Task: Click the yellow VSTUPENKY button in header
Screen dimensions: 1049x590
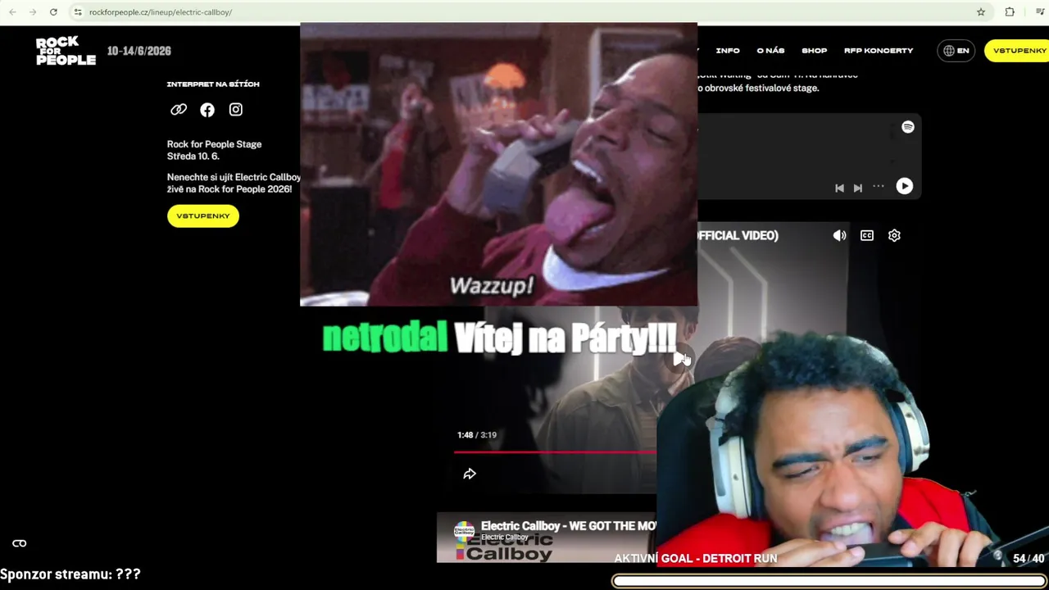Action: pyautogui.click(x=1018, y=51)
